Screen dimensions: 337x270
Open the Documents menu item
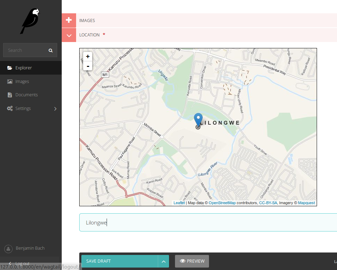coord(31,95)
